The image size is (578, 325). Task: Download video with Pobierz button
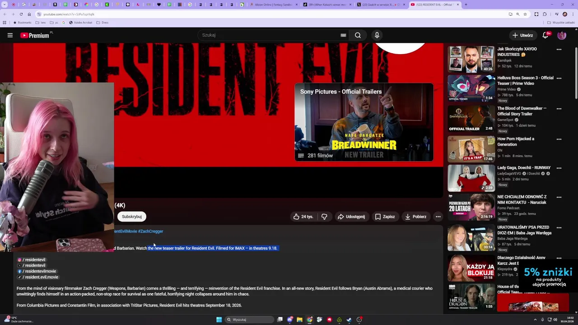[416, 217]
